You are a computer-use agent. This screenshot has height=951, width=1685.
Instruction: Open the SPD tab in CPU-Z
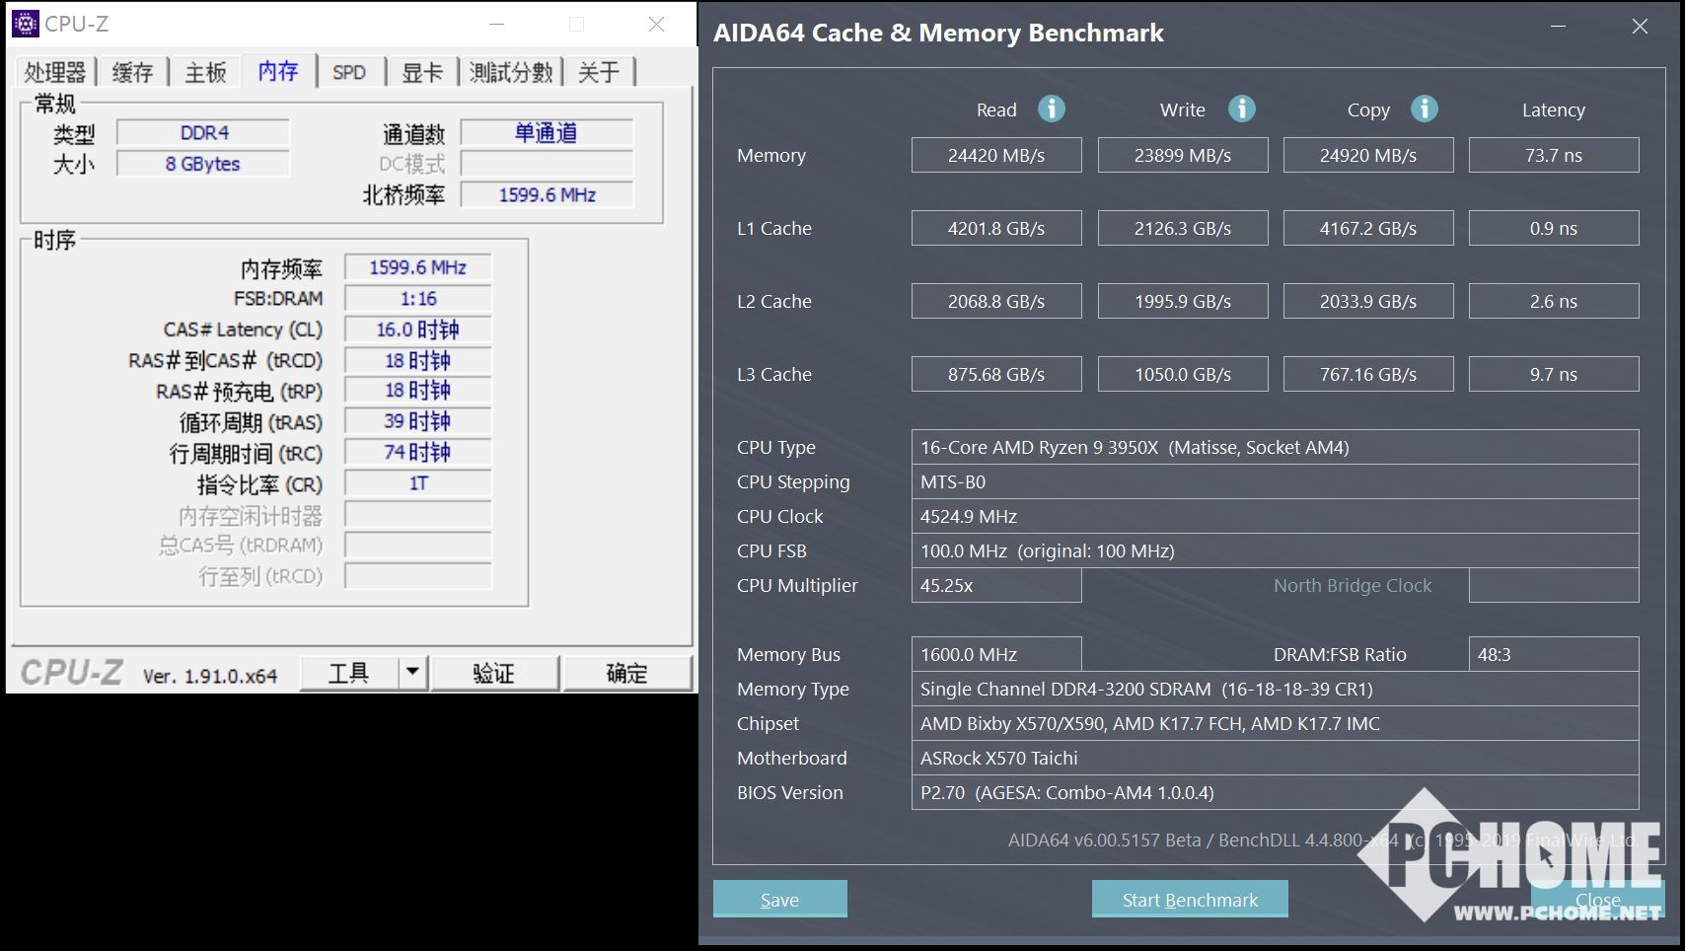(349, 72)
